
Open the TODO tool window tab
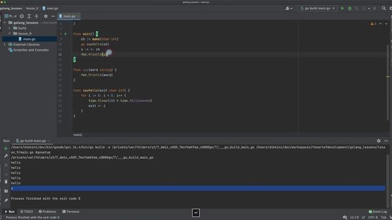[x=26, y=211]
